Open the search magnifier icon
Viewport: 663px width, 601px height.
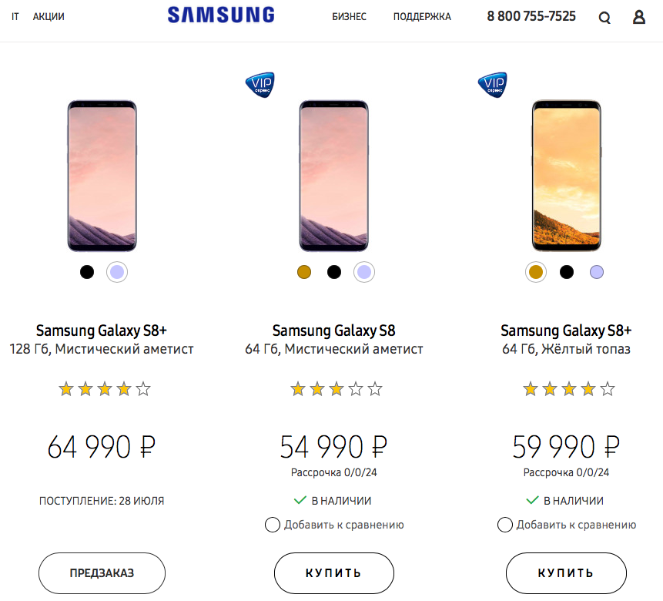604,18
